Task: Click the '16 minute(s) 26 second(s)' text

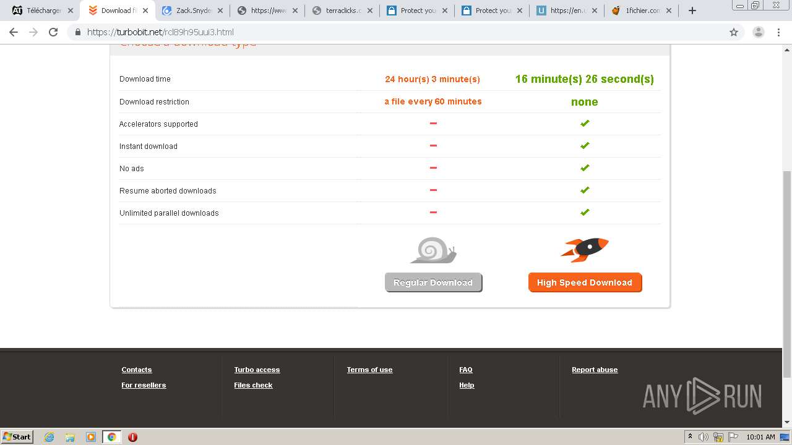Action: tap(585, 79)
